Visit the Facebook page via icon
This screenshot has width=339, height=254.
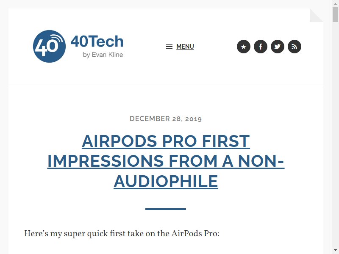261,47
